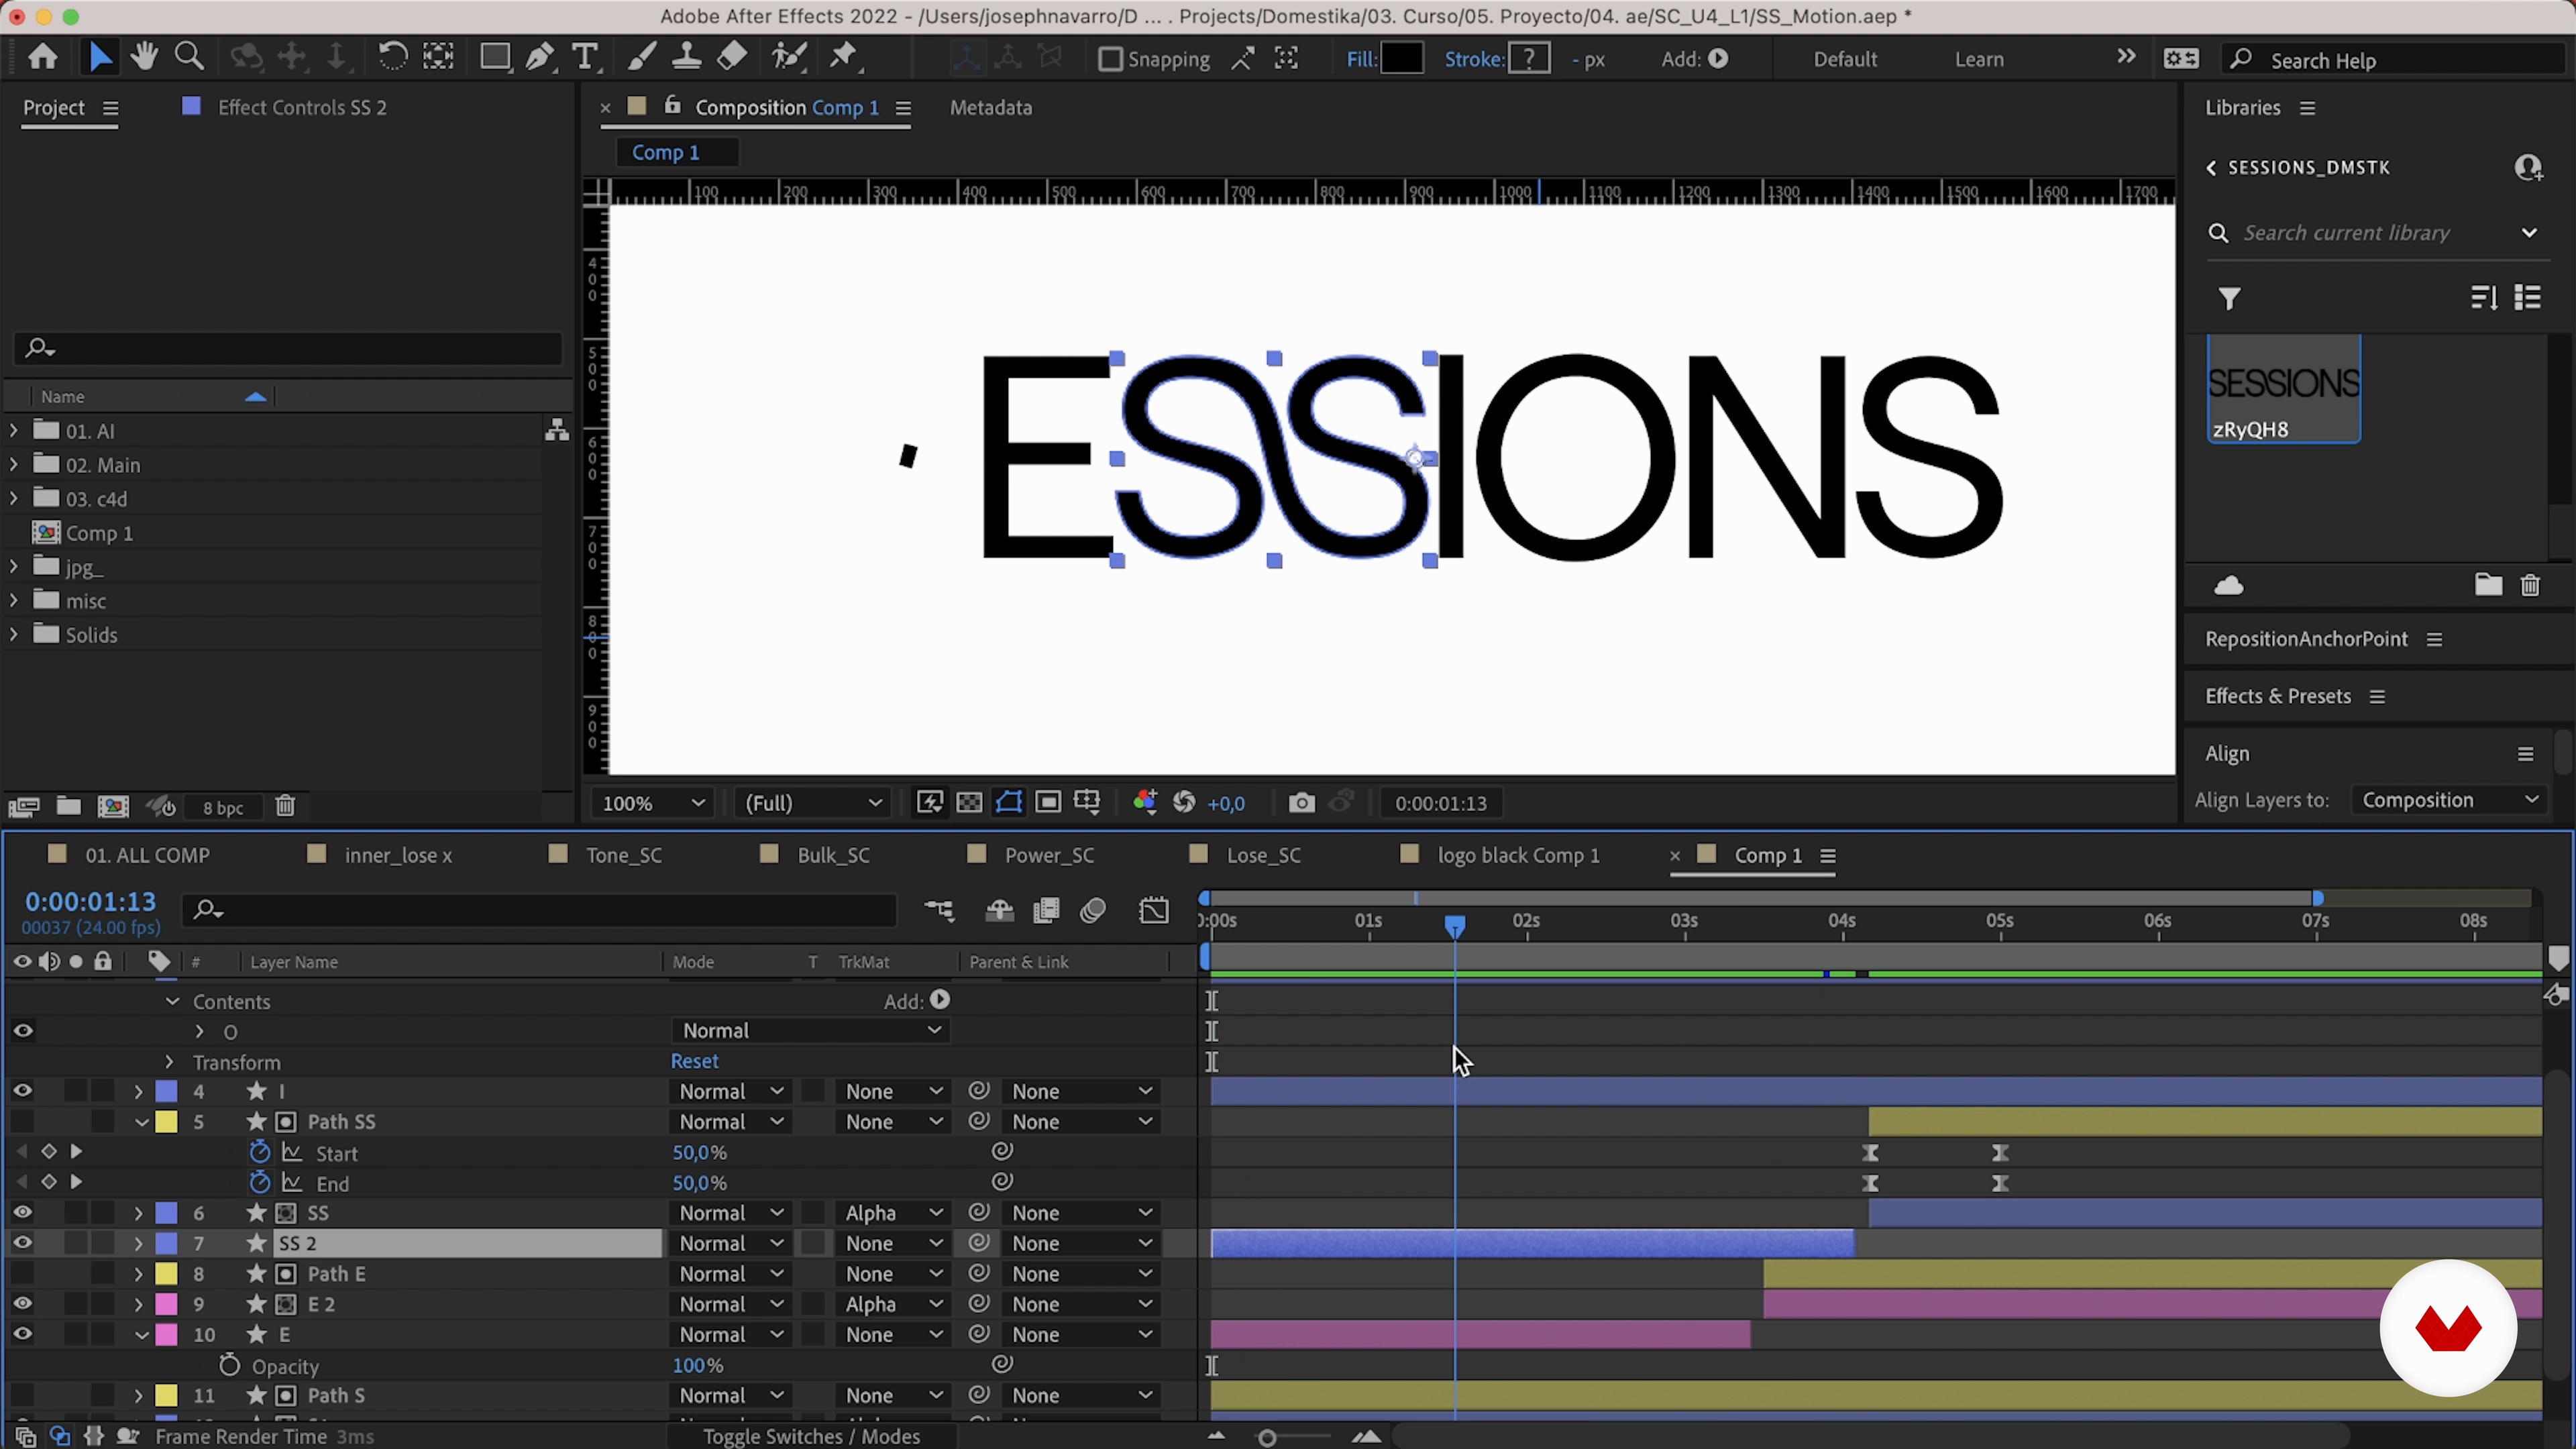
Task: Expand the Solids folder
Action: point(13,634)
